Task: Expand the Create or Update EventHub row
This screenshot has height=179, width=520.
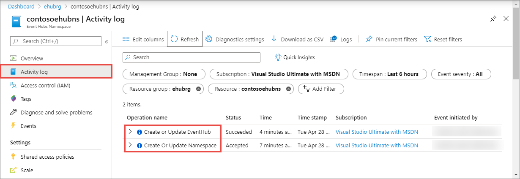Action: [130, 132]
